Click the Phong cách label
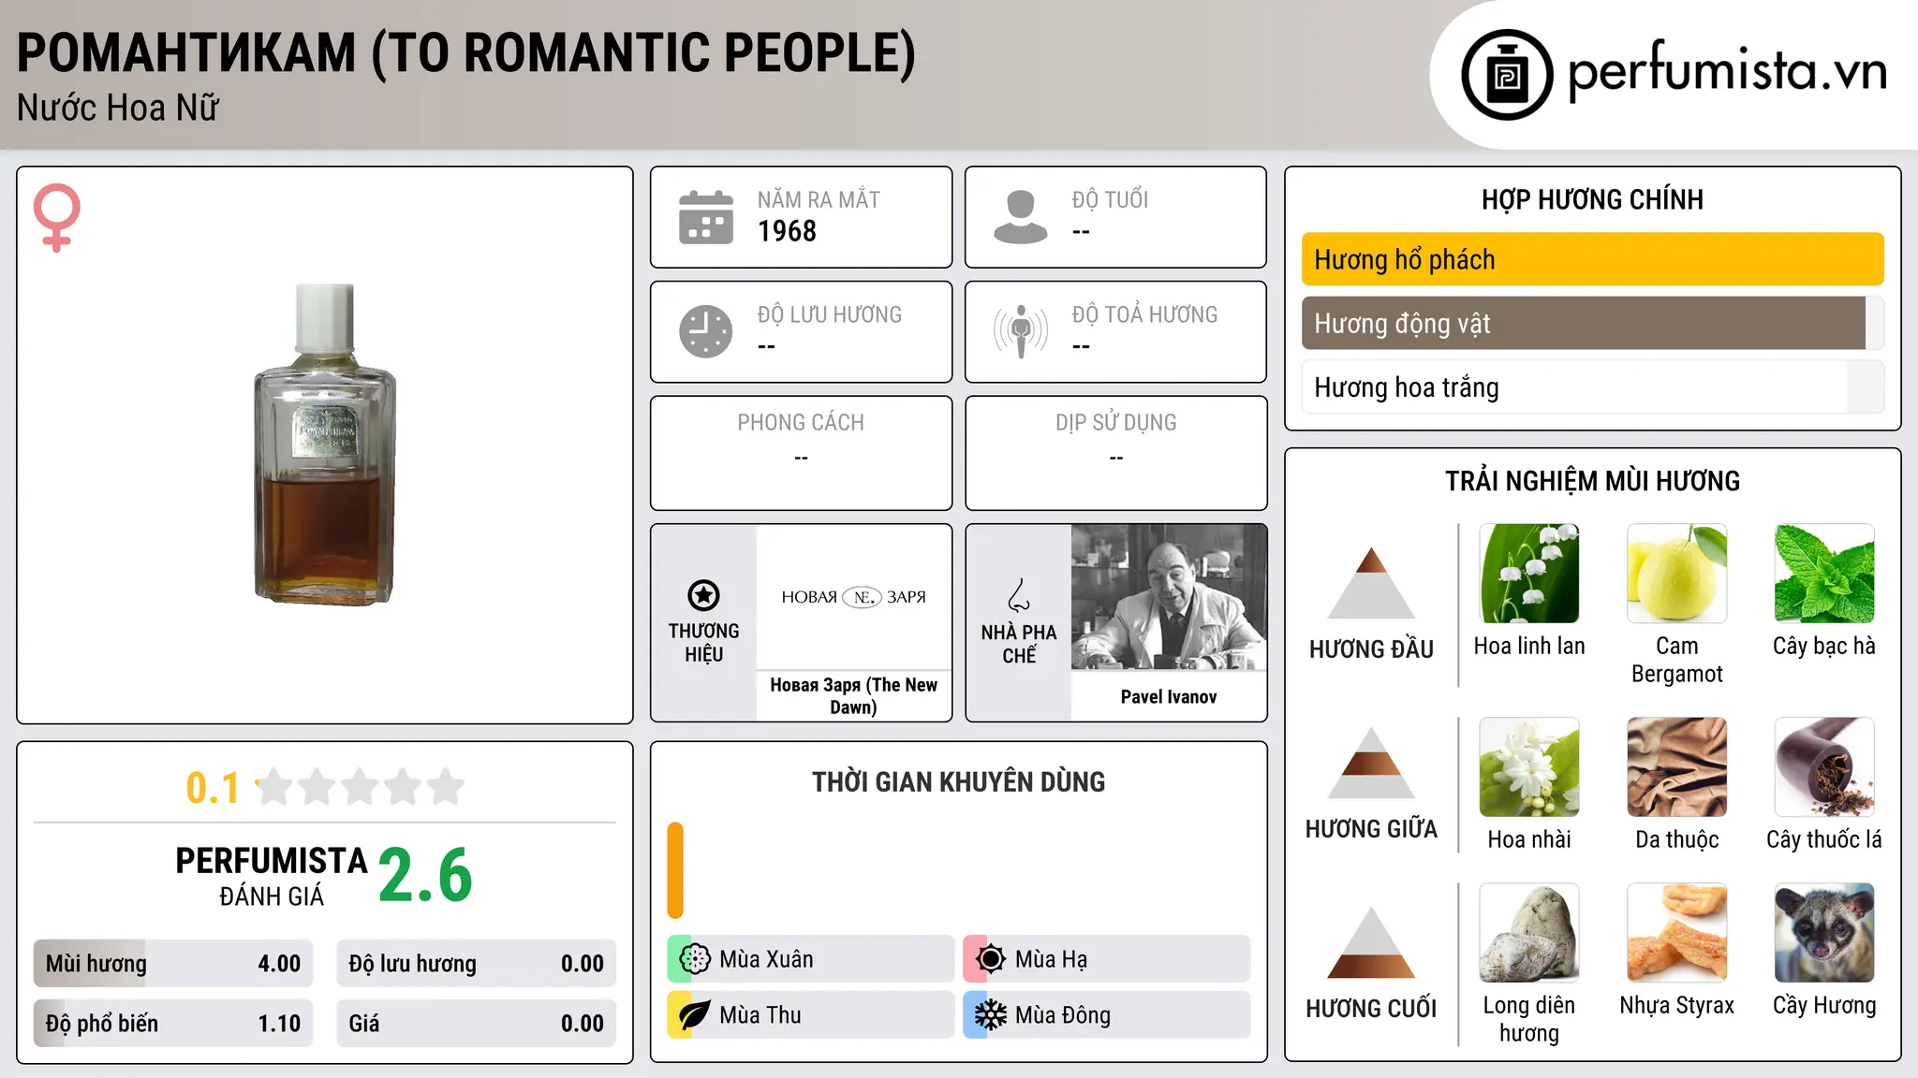The width and height of the screenshot is (1918, 1078). tap(801, 423)
